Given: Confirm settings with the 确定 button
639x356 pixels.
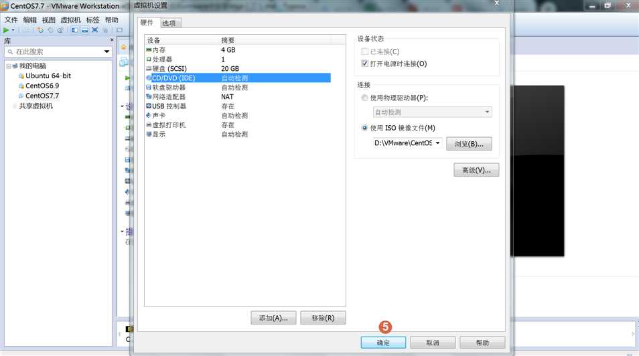Looking at the screenshot, I should point(383,343).
